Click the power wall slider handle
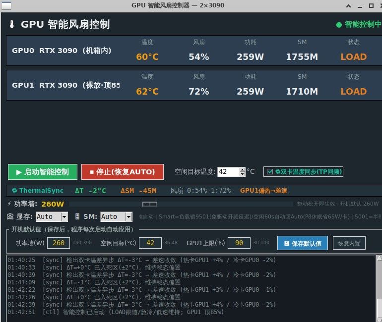Image resolution: width=382 pixels, height=322 pixels. click(150, 204)
